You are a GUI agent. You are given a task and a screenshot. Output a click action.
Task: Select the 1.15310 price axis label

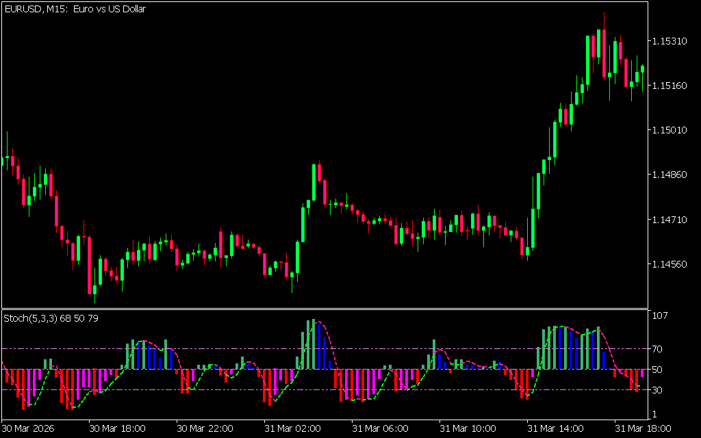coord(670,41)
